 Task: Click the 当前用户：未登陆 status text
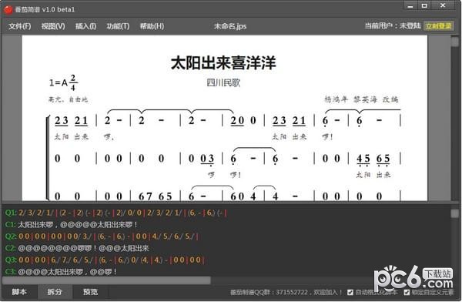point(393,26)
